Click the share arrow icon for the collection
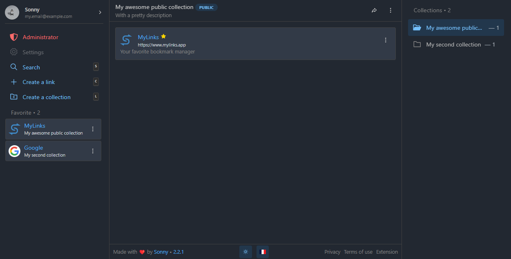Image resolution: width=511 pixels, height=259 pixels. point(374,11)
